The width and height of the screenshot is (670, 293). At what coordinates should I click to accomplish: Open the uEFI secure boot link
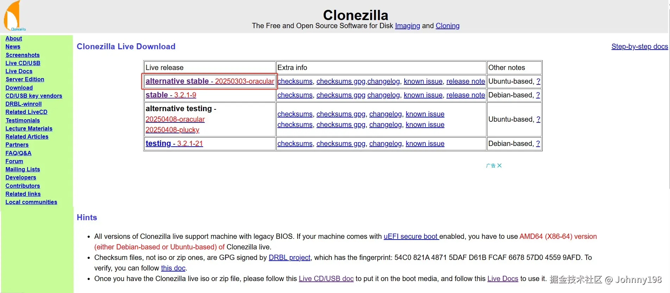pos(411,236)
